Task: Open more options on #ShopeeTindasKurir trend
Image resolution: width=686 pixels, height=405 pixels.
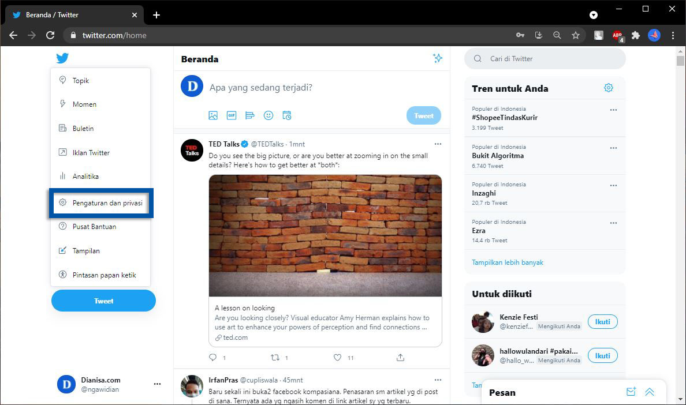Action: [613, 110]
